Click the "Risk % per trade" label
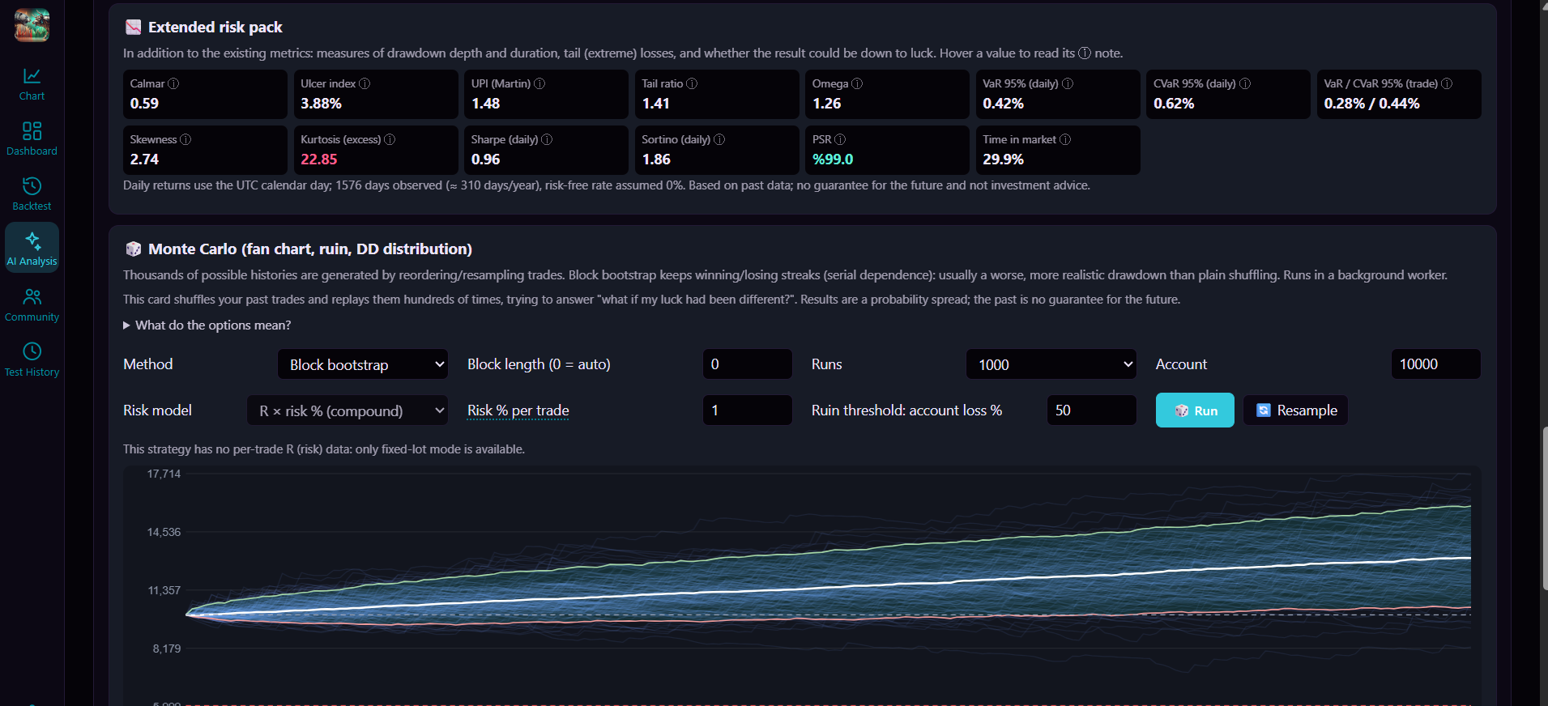1548x706 pixels. point(518,410)
